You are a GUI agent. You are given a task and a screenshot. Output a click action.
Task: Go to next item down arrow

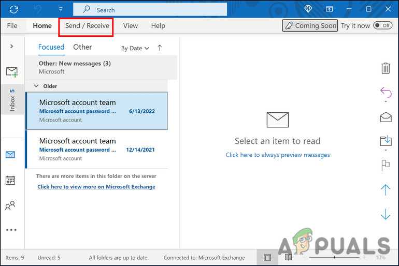pyautogui.click(x=386, y=214)
